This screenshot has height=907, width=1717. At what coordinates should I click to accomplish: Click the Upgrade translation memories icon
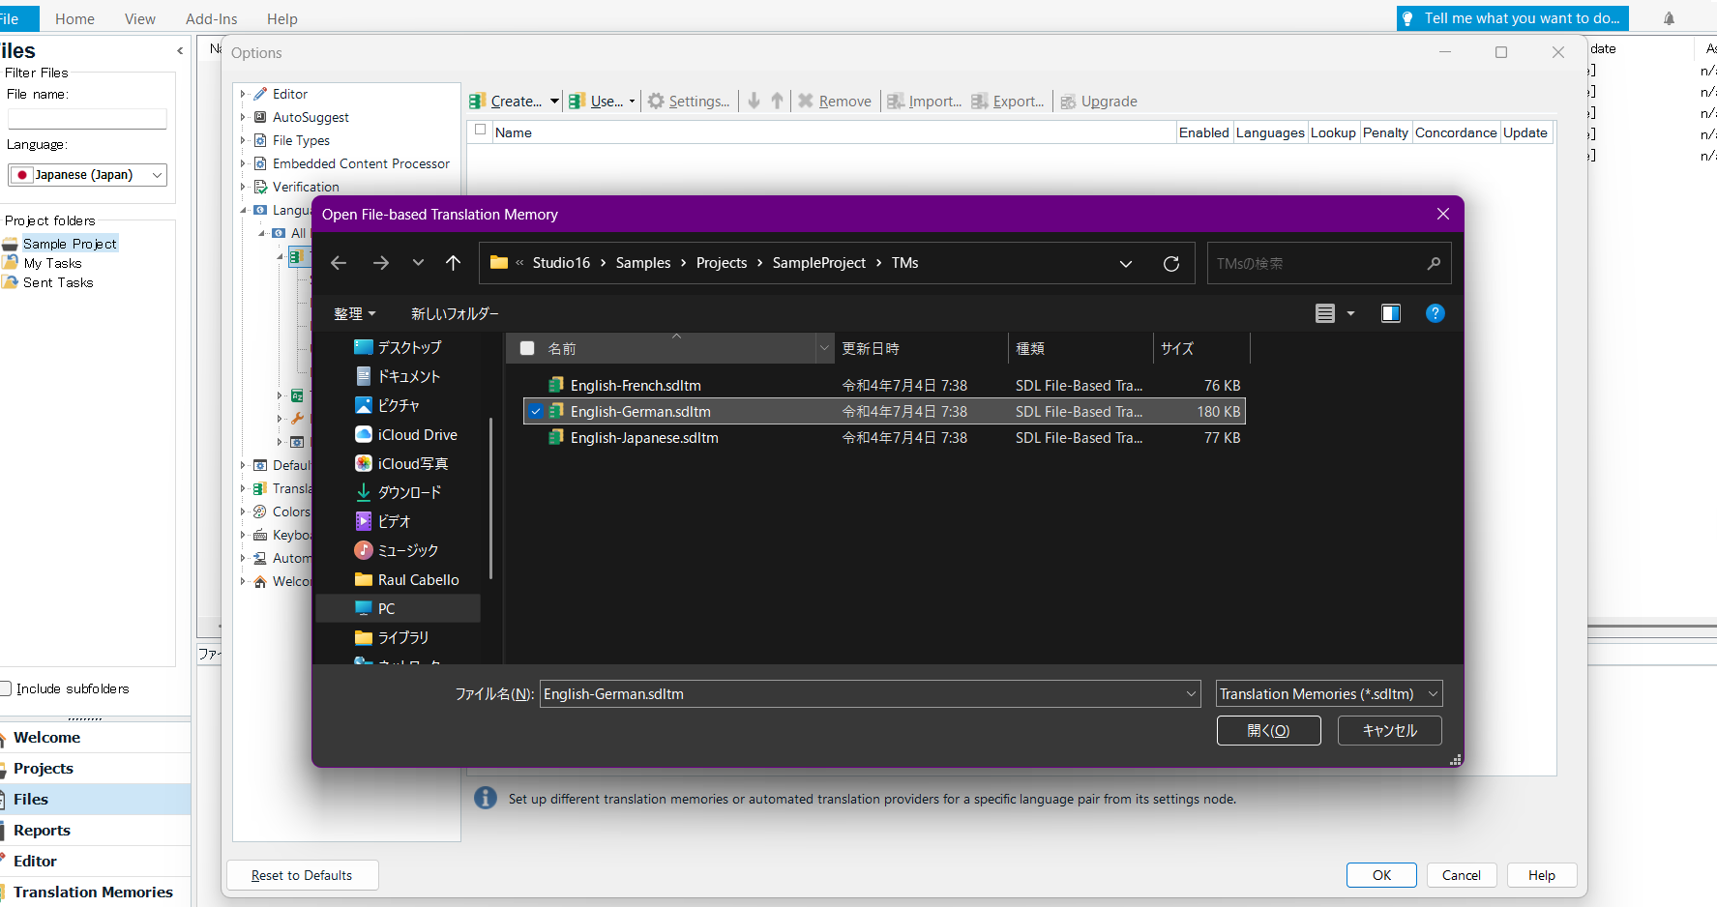click(x=1068, y=101)
